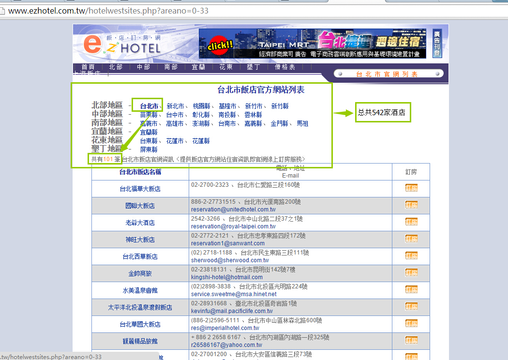Viewport: 508px width, 360px height.
Task: Open 國聯大飯店 hotel link
Action: coord(140,206)
